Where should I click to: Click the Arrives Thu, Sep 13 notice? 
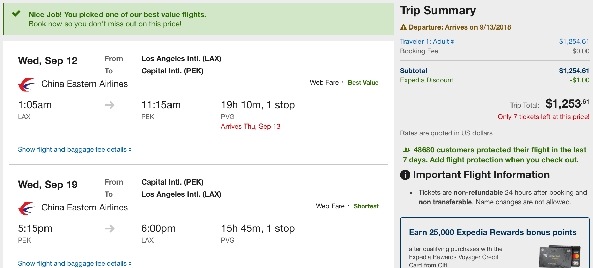point(250,127)
